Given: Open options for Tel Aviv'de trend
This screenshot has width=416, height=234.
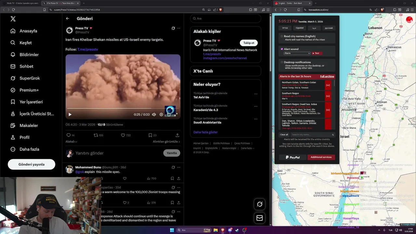Looking at the screenshot, I should (256, 94).
